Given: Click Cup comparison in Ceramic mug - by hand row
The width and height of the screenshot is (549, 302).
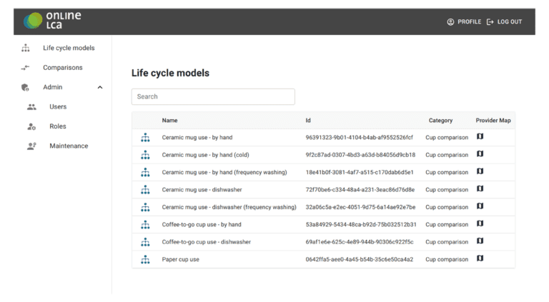Looking at the screenshot, I should click(447, 137).
